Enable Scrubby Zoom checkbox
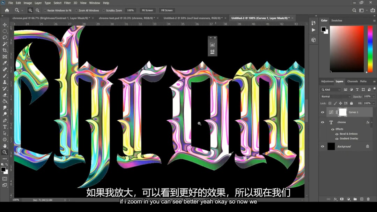Viewport: 377px width, 212px height. [x=104, y=10]
